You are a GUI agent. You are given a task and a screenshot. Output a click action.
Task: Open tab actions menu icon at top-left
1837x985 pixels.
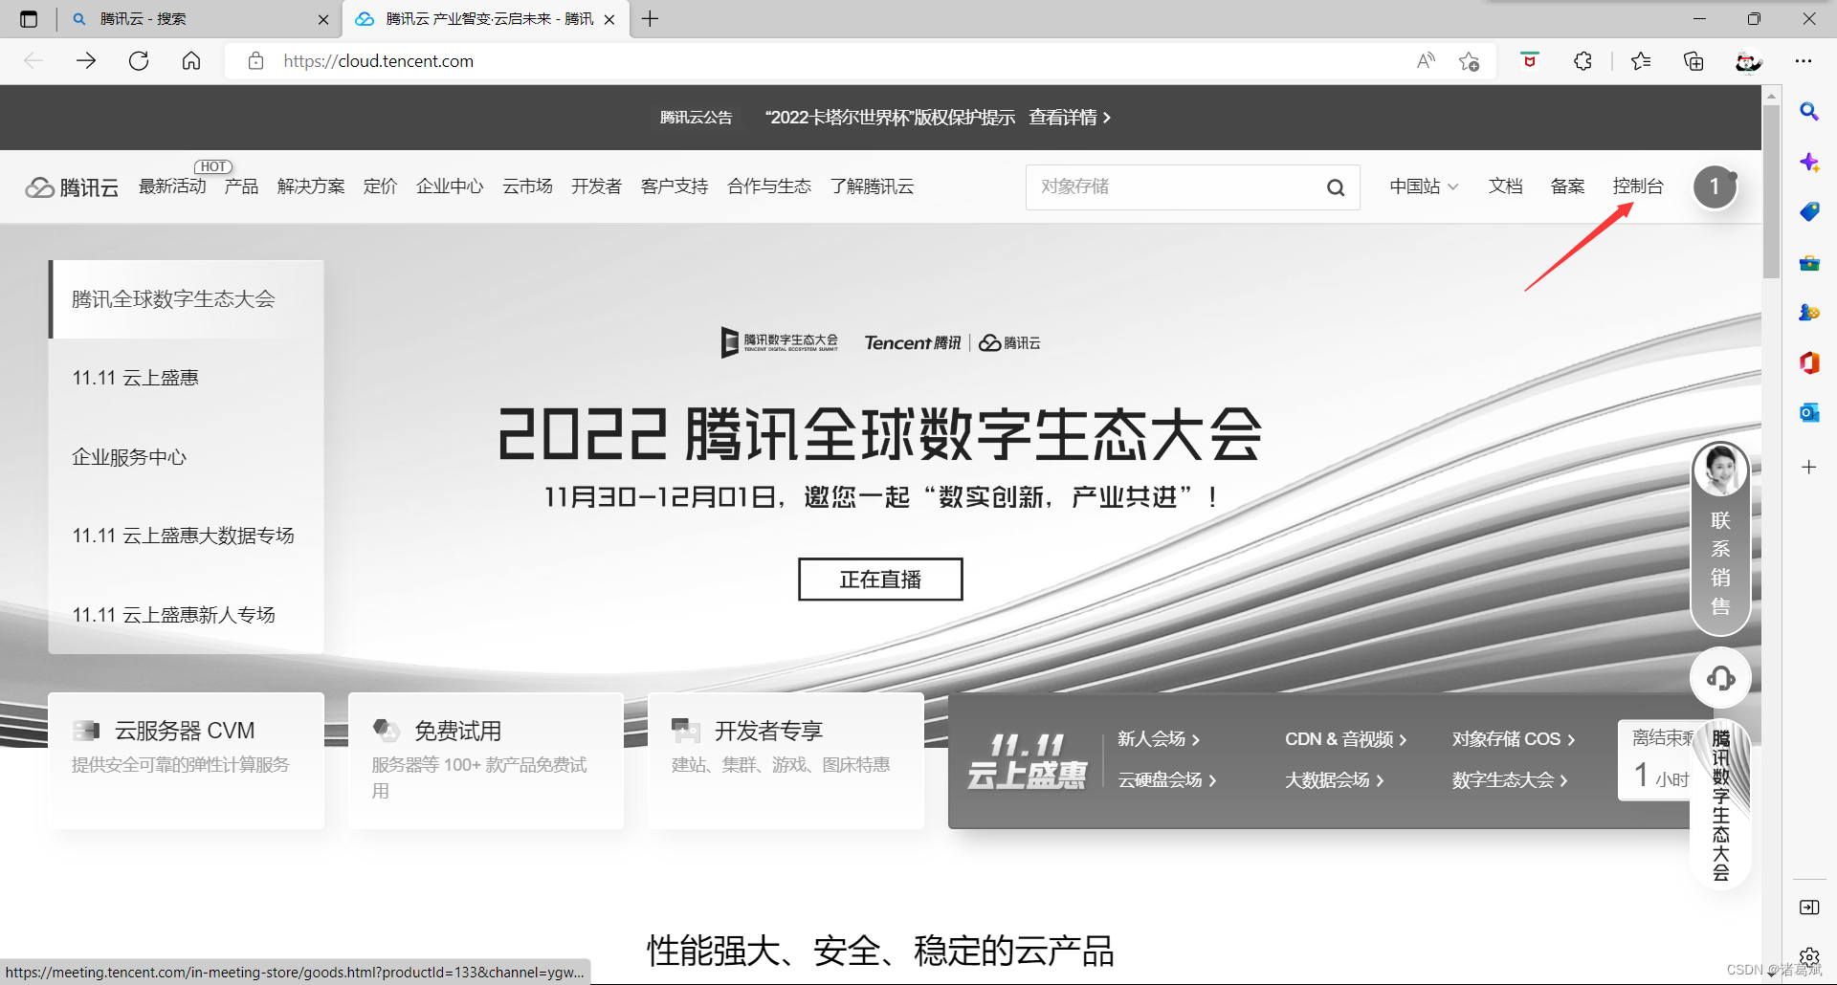[29, 19]
